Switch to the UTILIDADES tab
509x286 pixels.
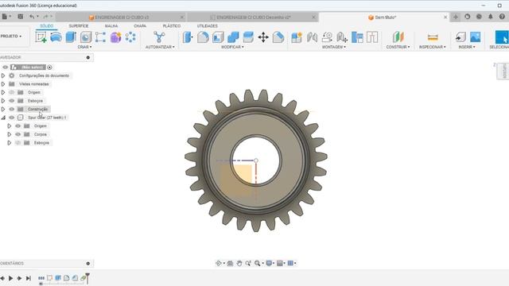pyautogui.click(x=208, y=26)
